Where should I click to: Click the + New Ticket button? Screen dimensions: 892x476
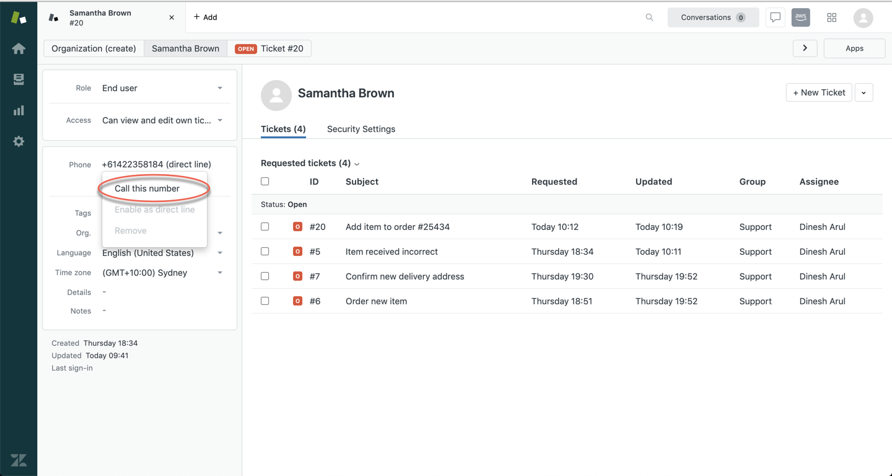819,92
